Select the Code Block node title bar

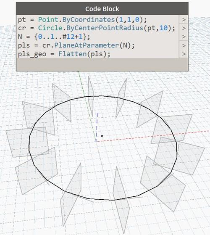pyautogui.click(x=102, y=9)
